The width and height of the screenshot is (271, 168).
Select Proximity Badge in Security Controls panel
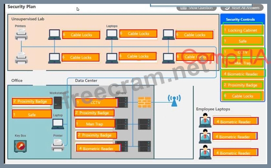click(x=243, y=85)
